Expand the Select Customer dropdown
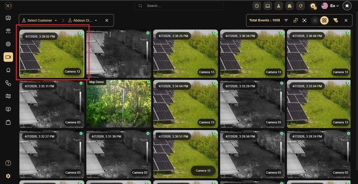Screen dimensions: 358x184 tap(39, 20)
